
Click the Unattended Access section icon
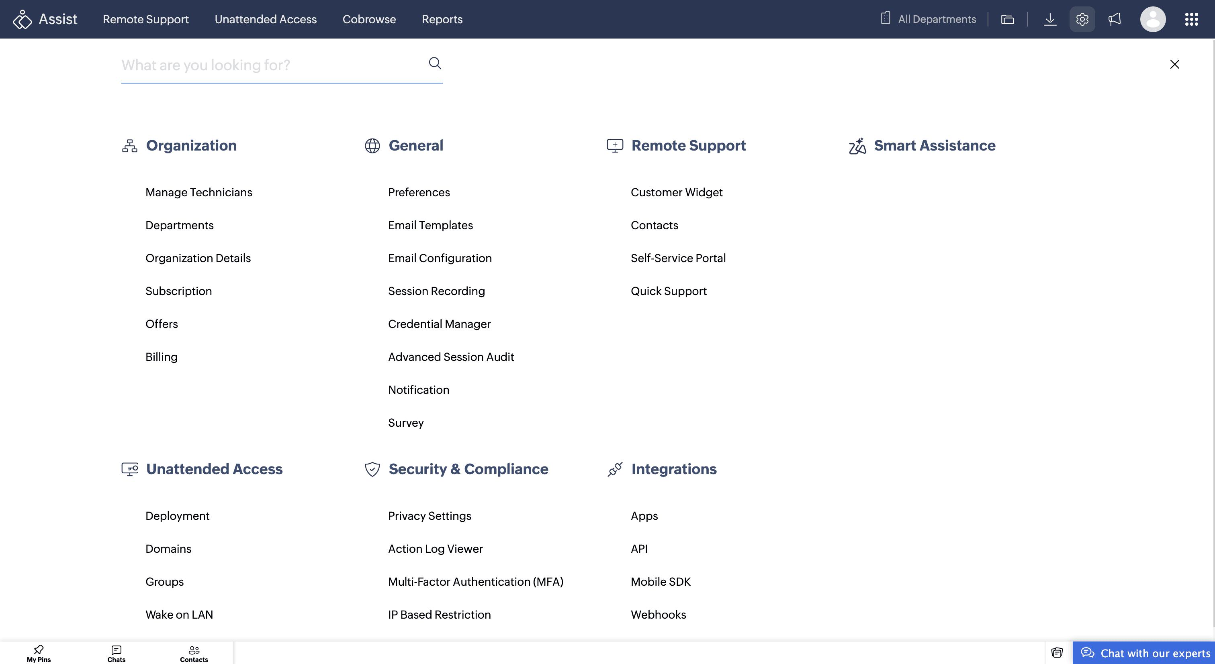click(x=130, y=469)
